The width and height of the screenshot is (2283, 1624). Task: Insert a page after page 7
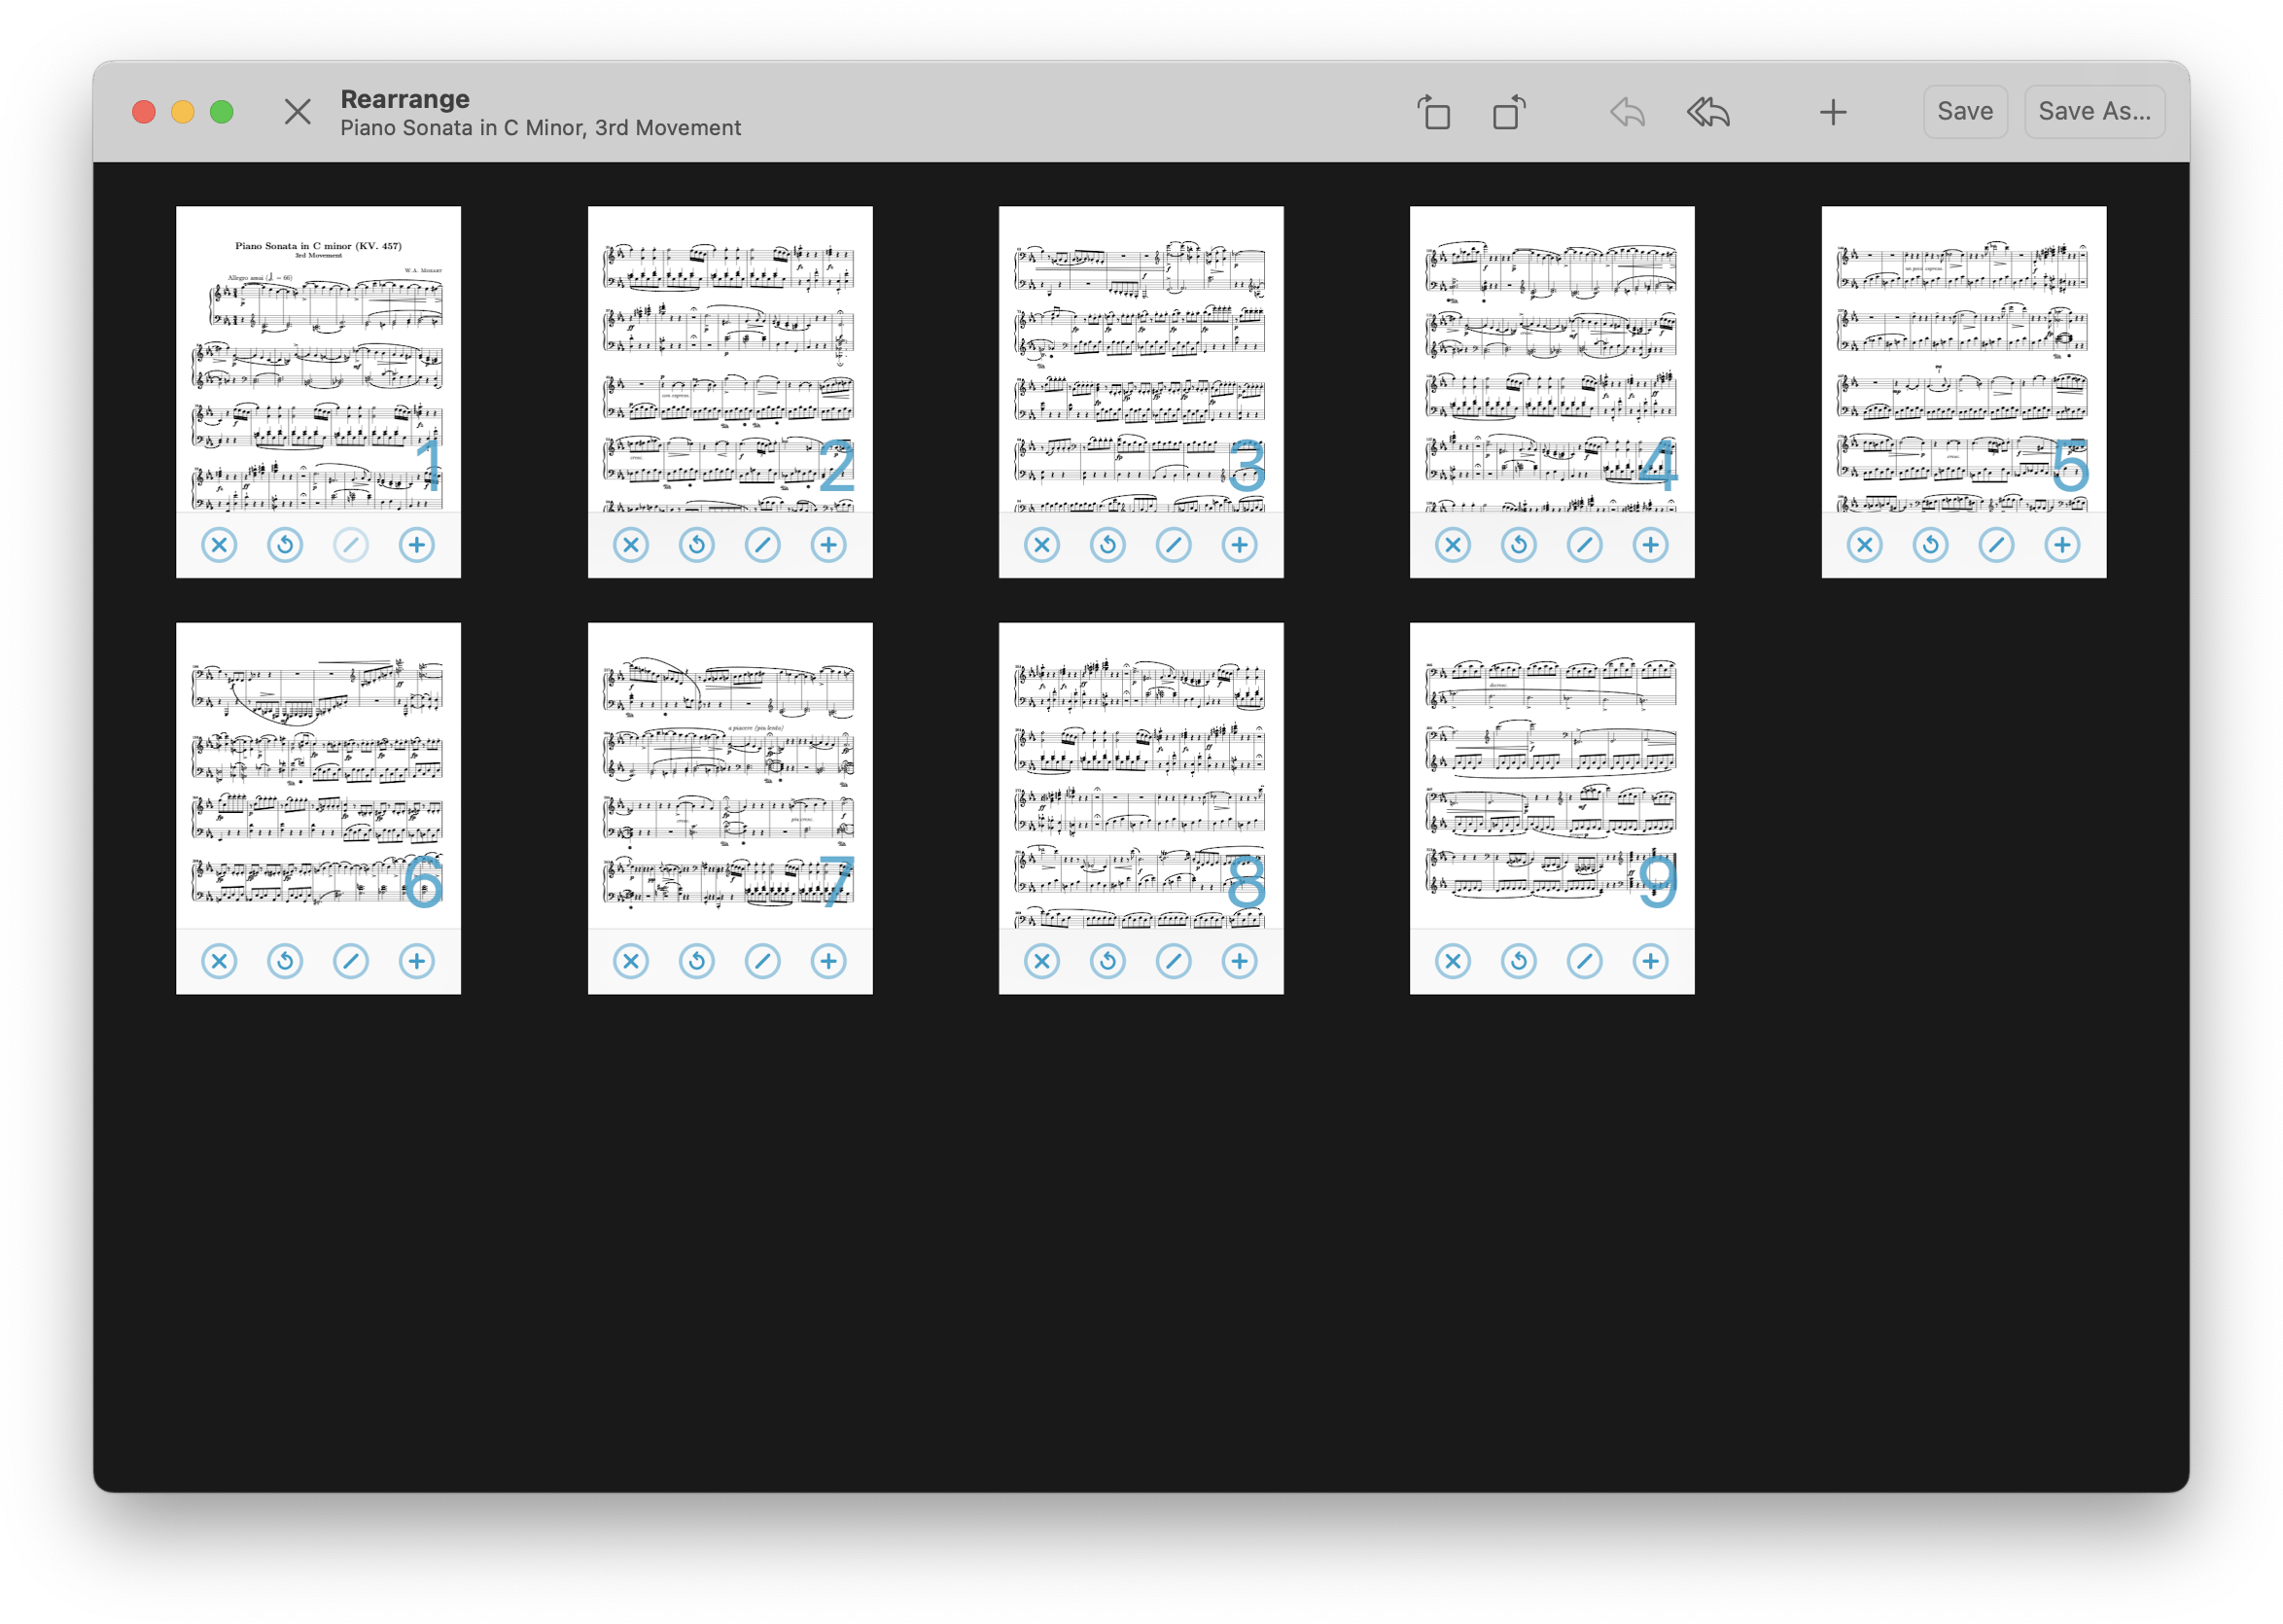coord(828,961)
